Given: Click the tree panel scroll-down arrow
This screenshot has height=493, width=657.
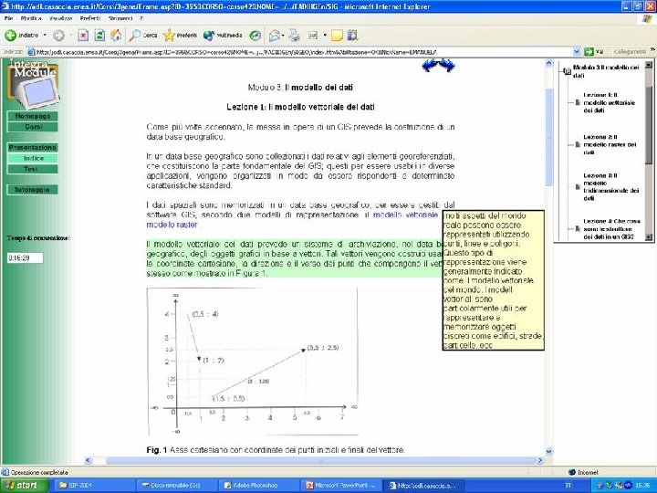Looking at the screenshot, I should 649,236.
